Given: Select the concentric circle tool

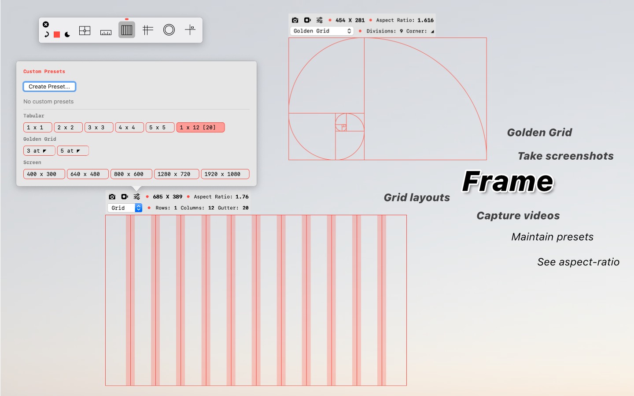Looking at the screenshot, I should pyautogui.click(x=169, y=30).
